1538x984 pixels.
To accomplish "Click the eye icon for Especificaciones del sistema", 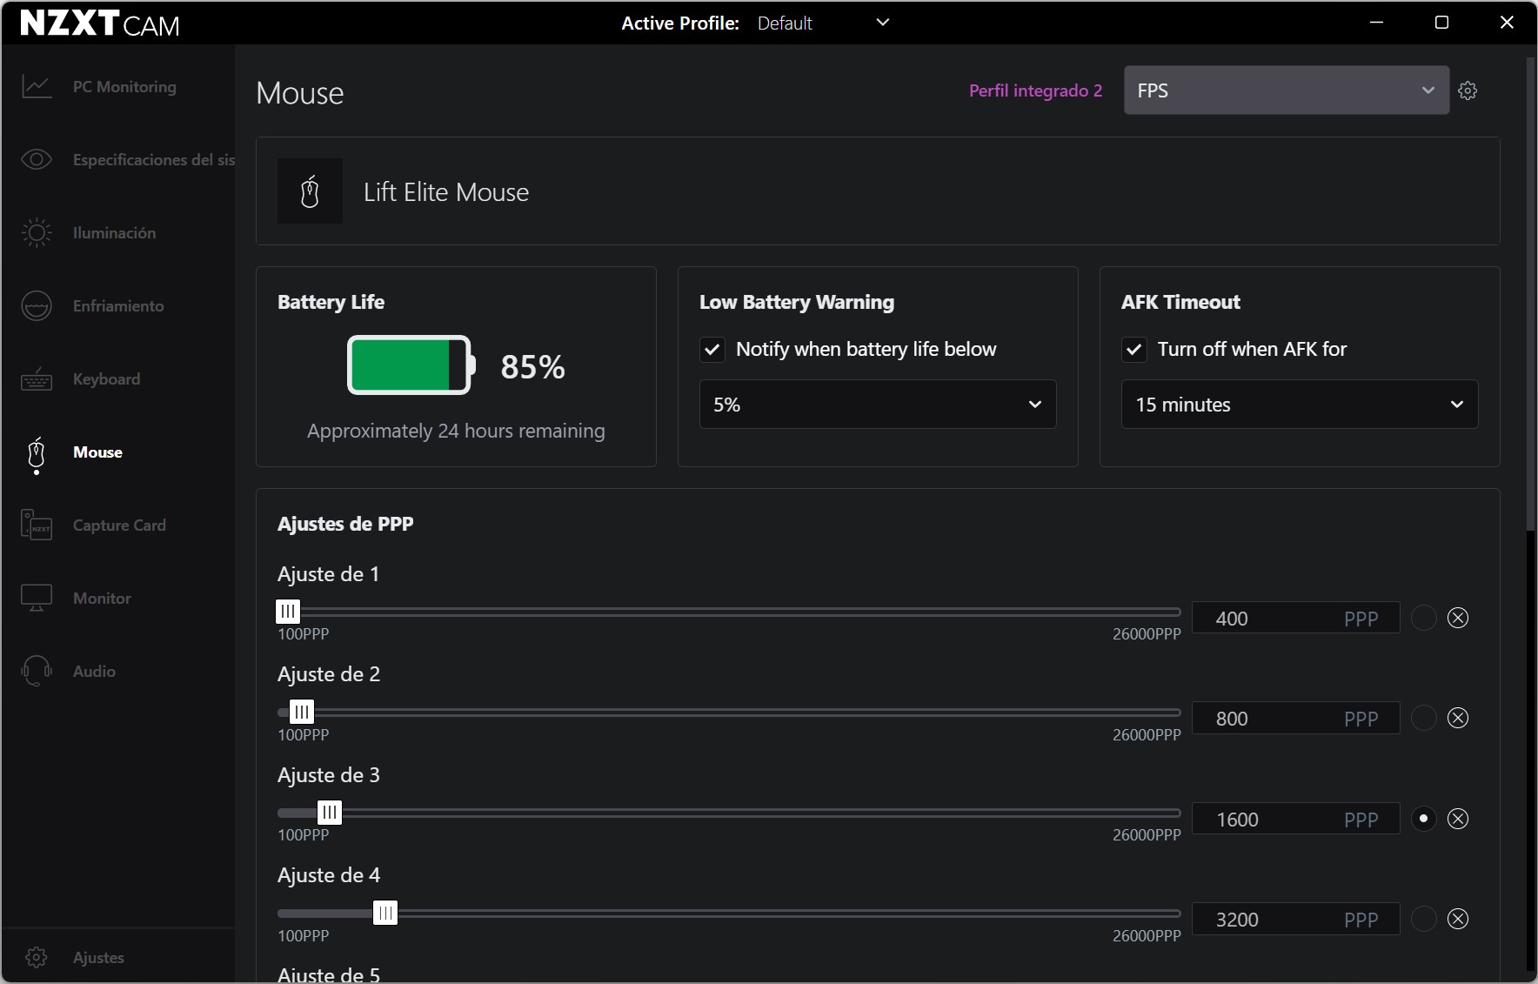I will point(37,160).
